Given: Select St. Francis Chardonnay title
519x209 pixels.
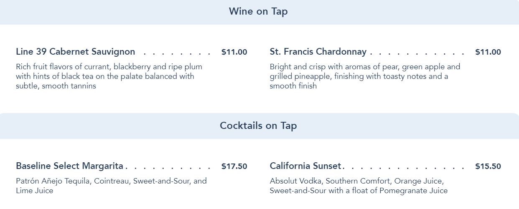Looking at the screenshot, I should (x=318, y=52).
